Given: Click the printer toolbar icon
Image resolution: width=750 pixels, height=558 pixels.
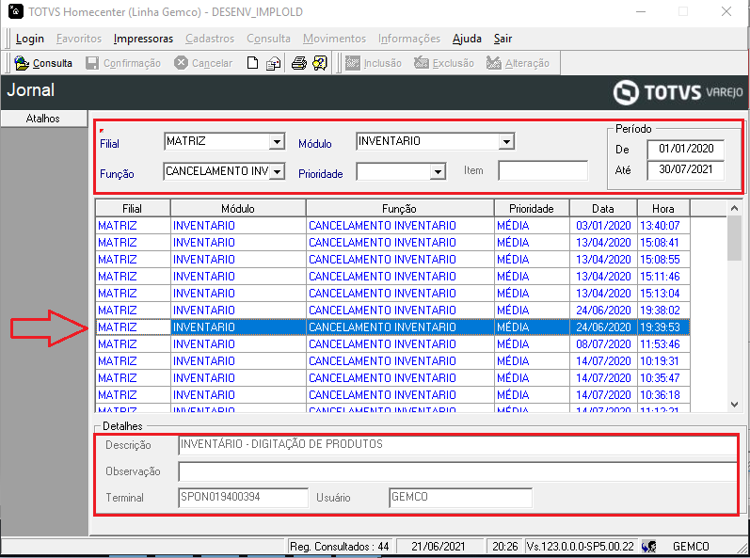Looking at the screenshot, I should coord(299,63).
